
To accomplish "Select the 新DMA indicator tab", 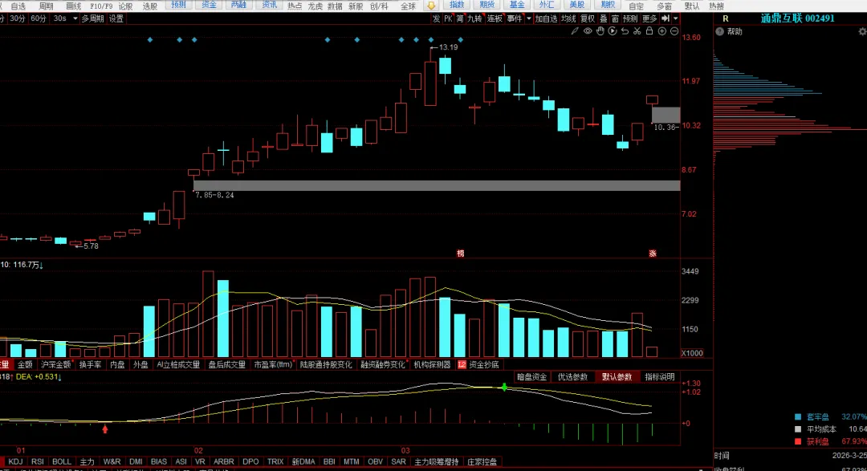I will click(x=303, y=461).
